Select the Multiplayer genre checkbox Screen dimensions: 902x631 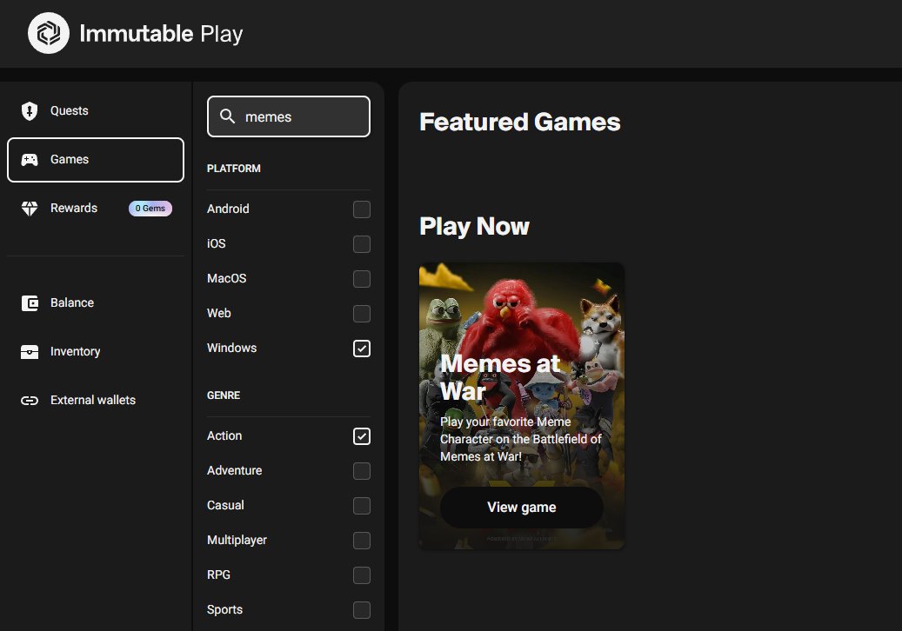(x=361, y=541)
